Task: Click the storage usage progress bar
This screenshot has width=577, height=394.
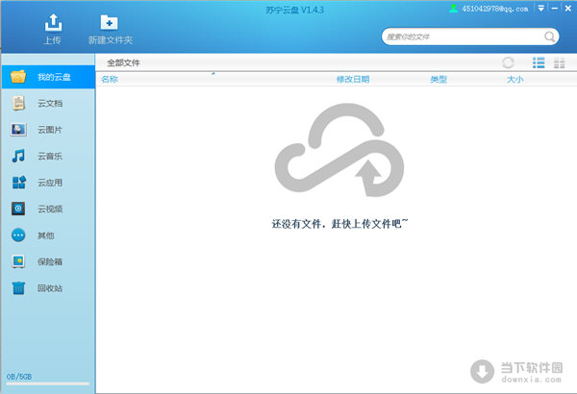Action: coord(48,383)
